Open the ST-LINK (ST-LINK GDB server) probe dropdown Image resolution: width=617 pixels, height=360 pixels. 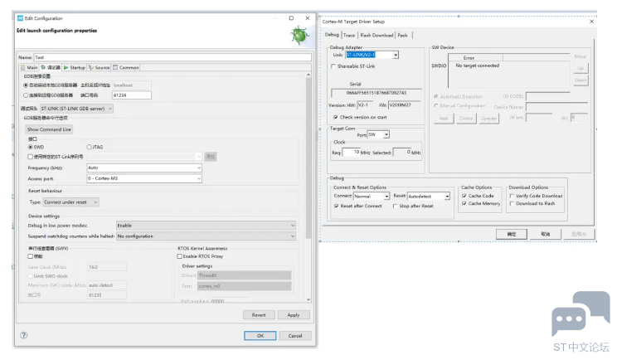[76, 109]
